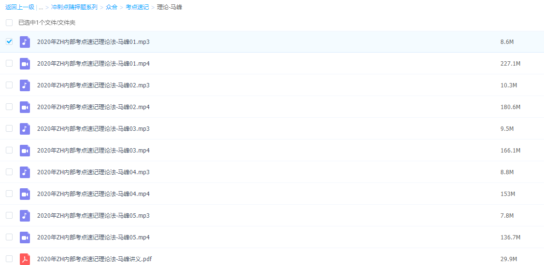The height and width of the screenshot is (265, 544).
Task: Navigate to 众合 in the breadcrumb
Action: 112,7
